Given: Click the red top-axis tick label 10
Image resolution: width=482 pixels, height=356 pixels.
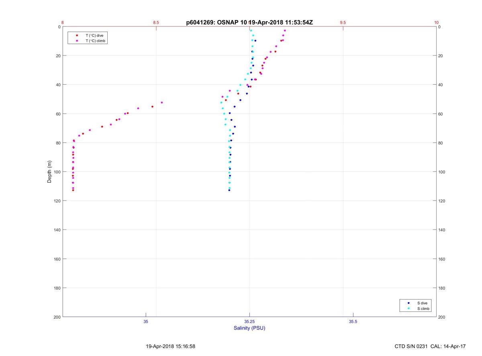Looking at the screenshot, I should (436, 22).
